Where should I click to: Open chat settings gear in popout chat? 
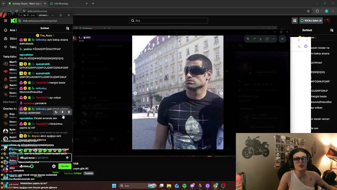point(54,166)
